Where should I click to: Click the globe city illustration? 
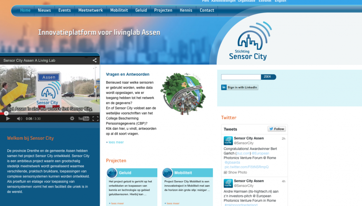coord(183,94)
